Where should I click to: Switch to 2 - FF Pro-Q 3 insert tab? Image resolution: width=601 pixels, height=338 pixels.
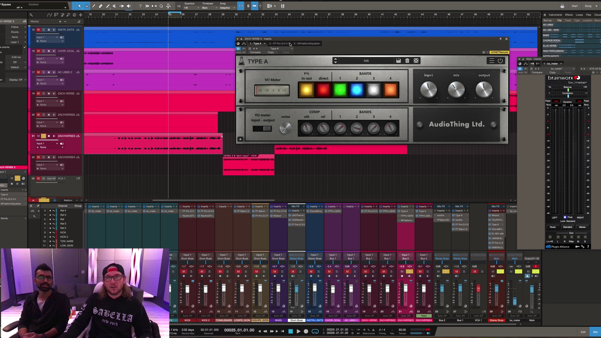(279, 44)
